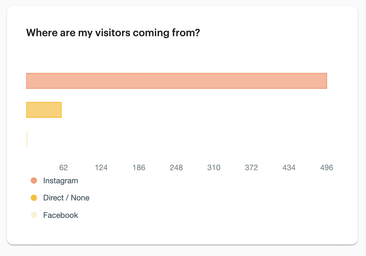The image size is (366, 256).
Task: Click the 248 axis tick label
Action: [x=176, y=167]
